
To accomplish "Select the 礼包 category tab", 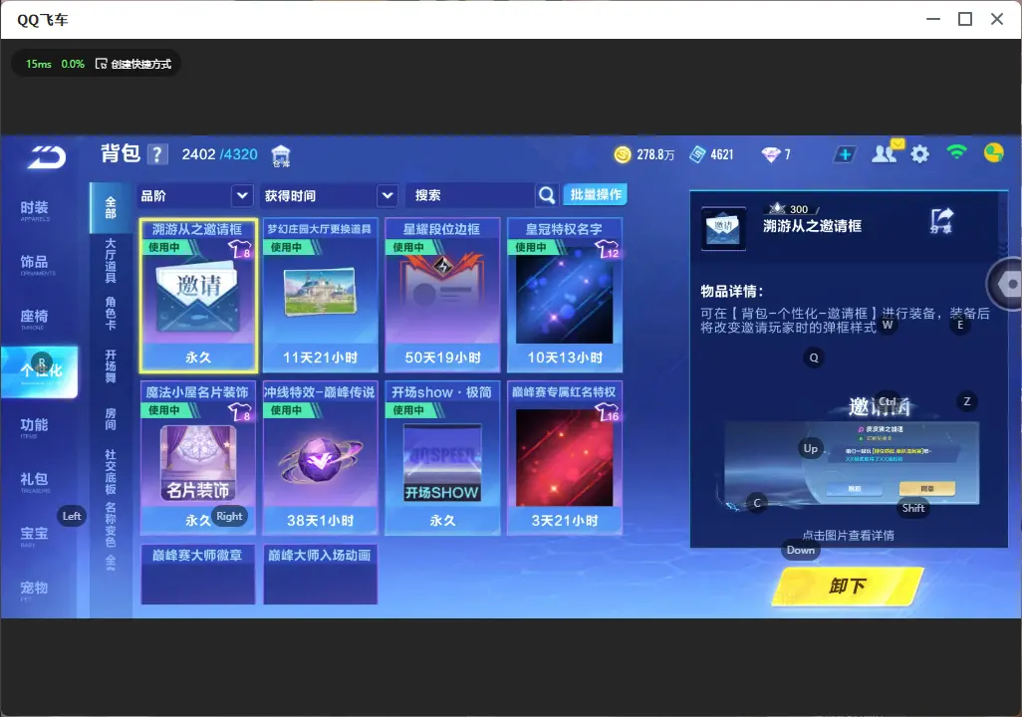I will pyautogui.click(x=35, y=480).
